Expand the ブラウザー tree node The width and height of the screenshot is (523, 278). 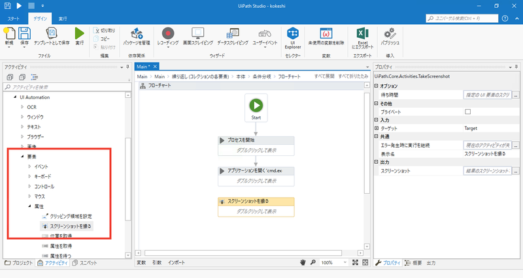pos(22,136)
